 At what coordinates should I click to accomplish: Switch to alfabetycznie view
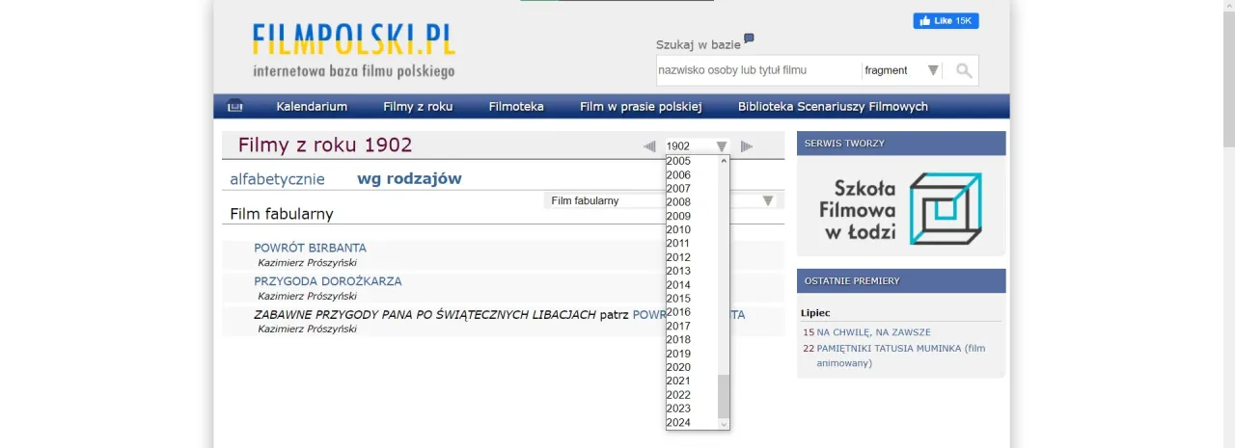(x=277, y=179)
